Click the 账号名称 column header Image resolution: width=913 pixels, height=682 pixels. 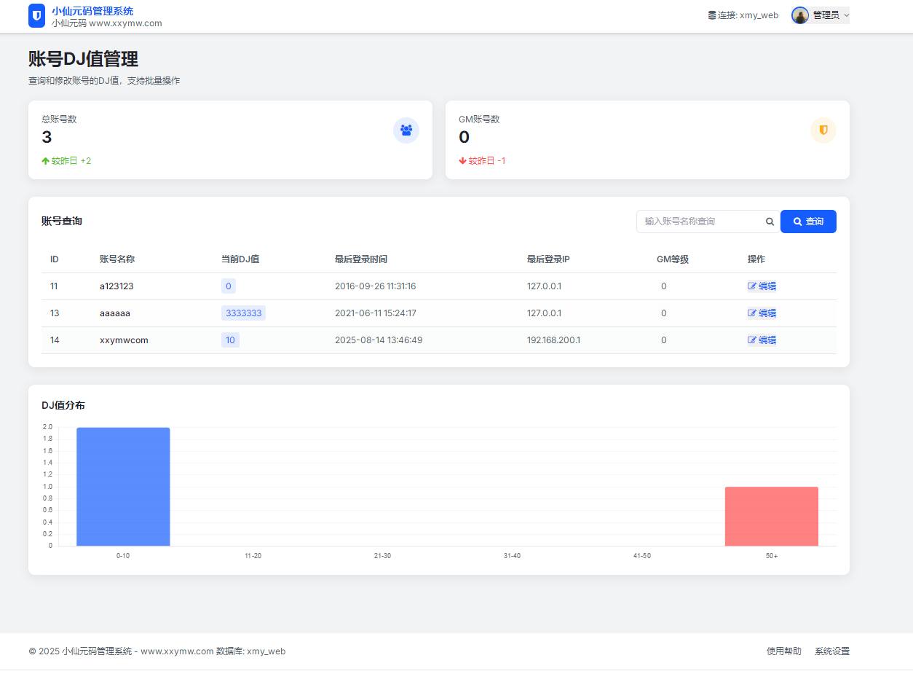click(117, 259)
